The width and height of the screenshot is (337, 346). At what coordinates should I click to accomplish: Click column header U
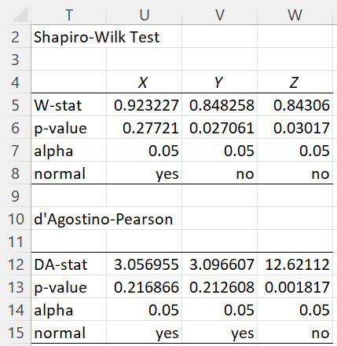pyautogui.click(x=144, y=15)
